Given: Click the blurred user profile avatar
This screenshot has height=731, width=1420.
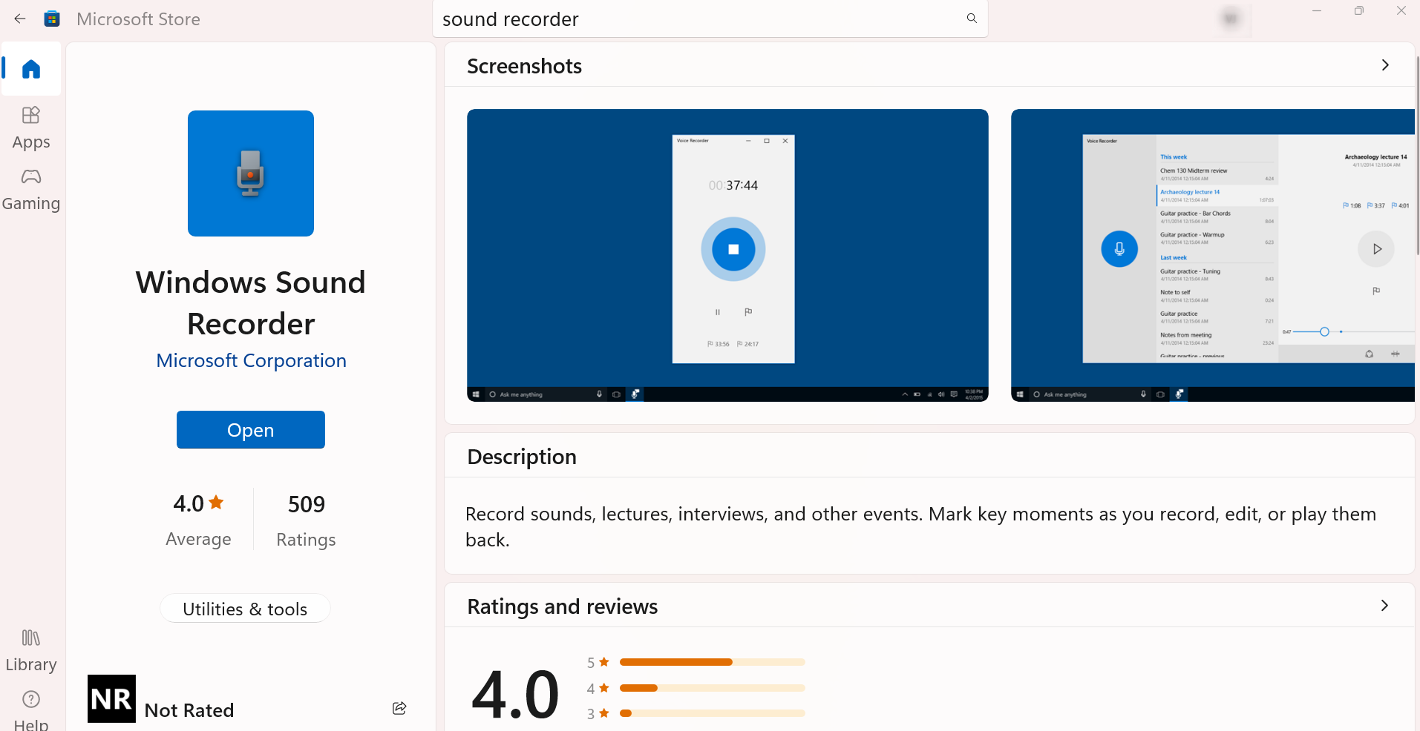Looking at the screenshot, I should tap(1231, 19).
